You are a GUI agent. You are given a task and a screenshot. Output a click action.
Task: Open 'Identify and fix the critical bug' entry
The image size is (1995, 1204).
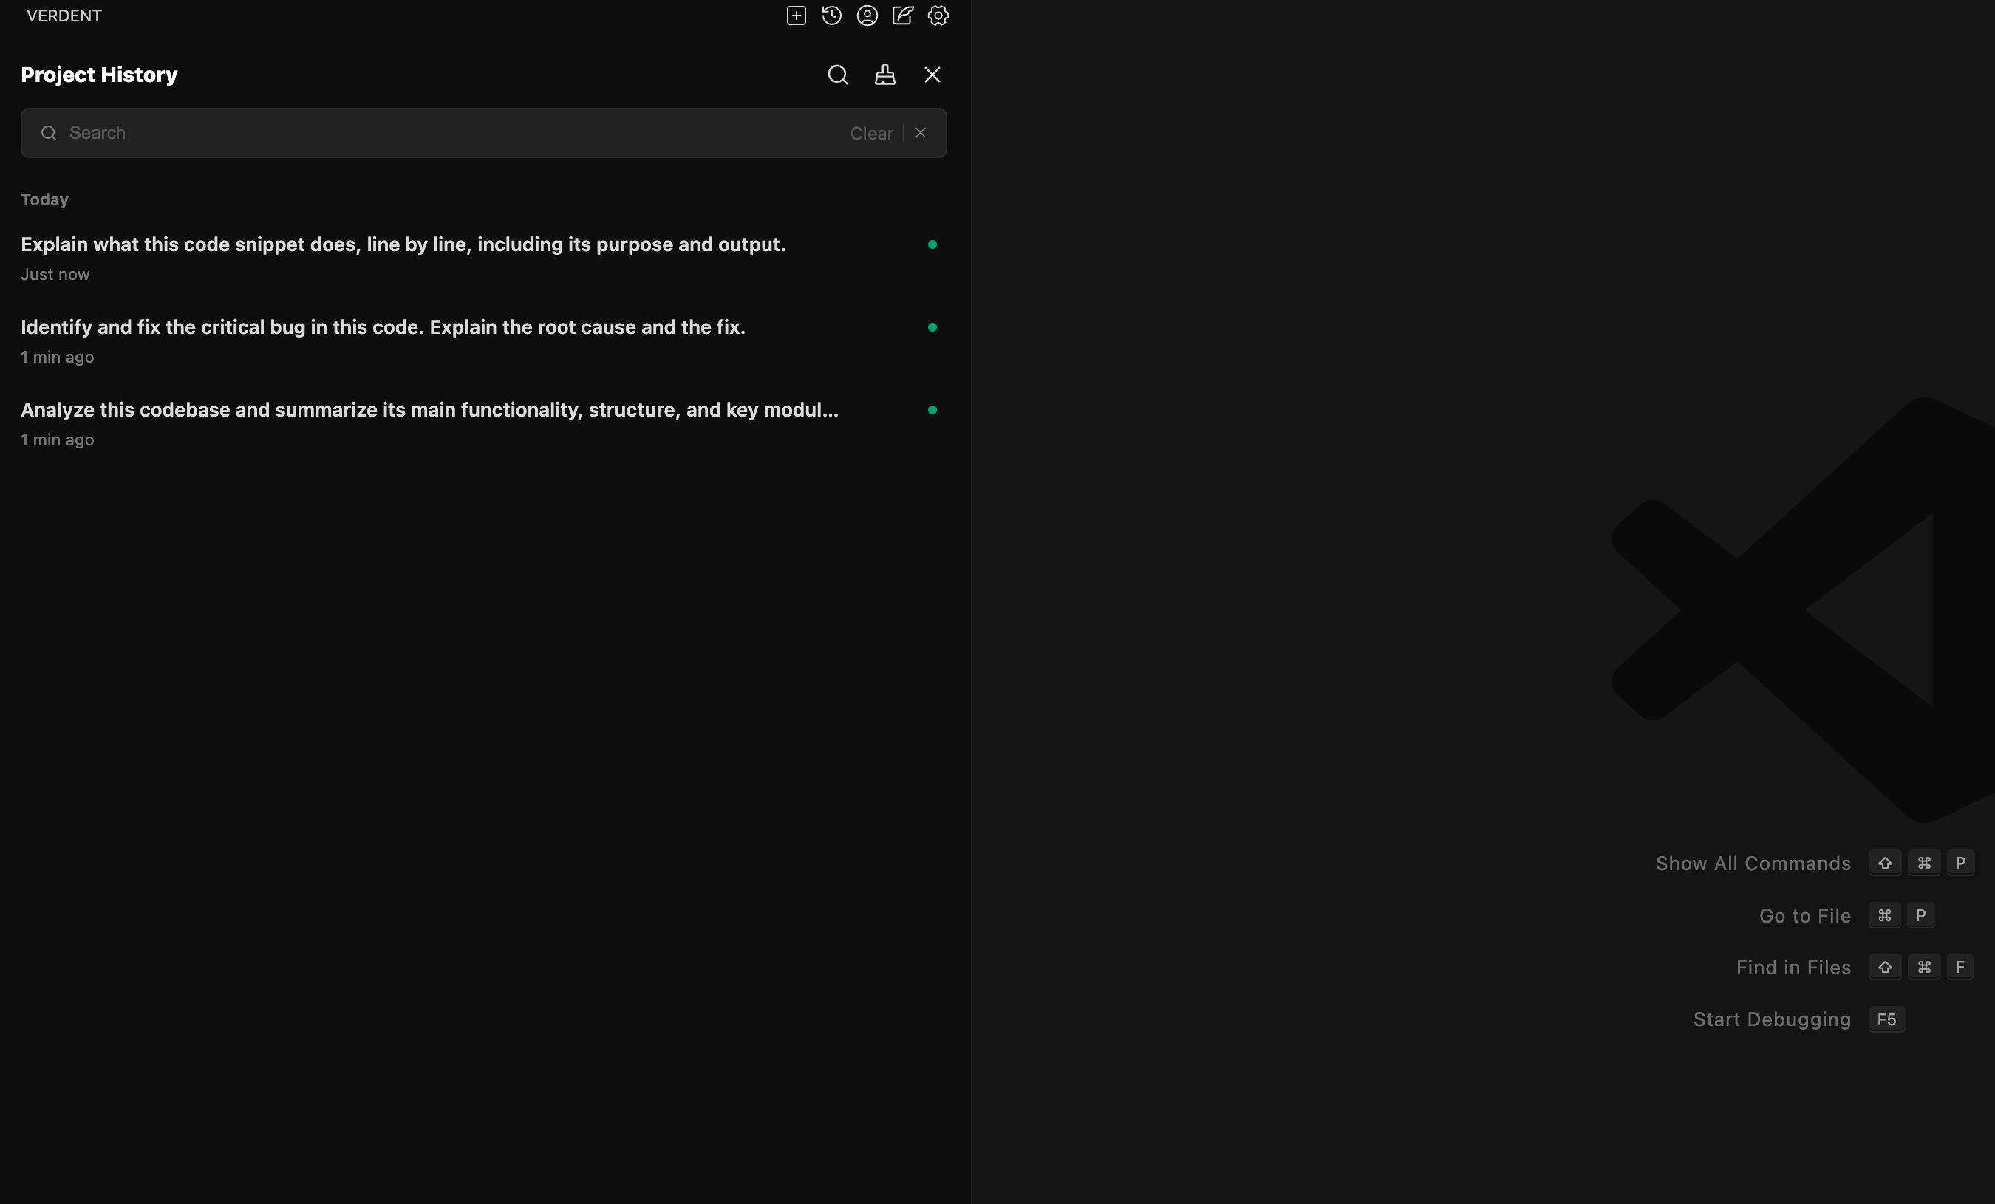383,327
